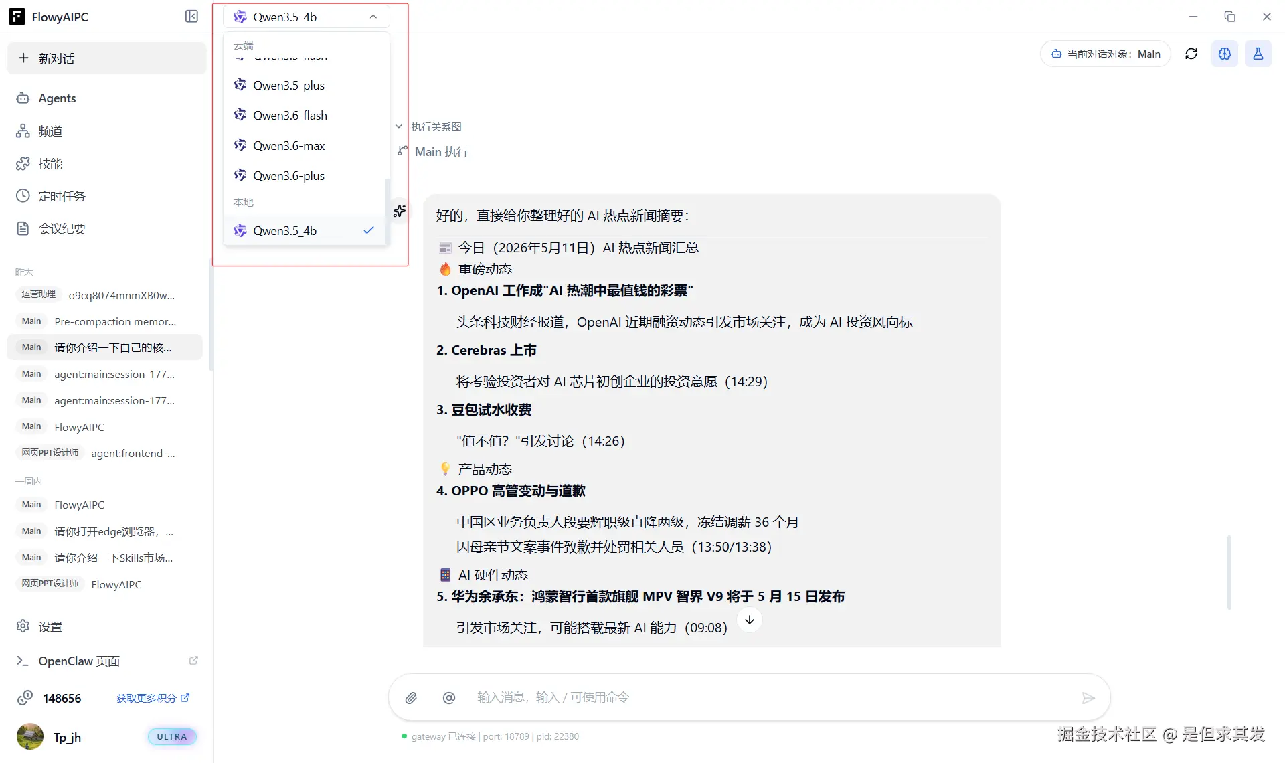Open 设置 settings

106,626
